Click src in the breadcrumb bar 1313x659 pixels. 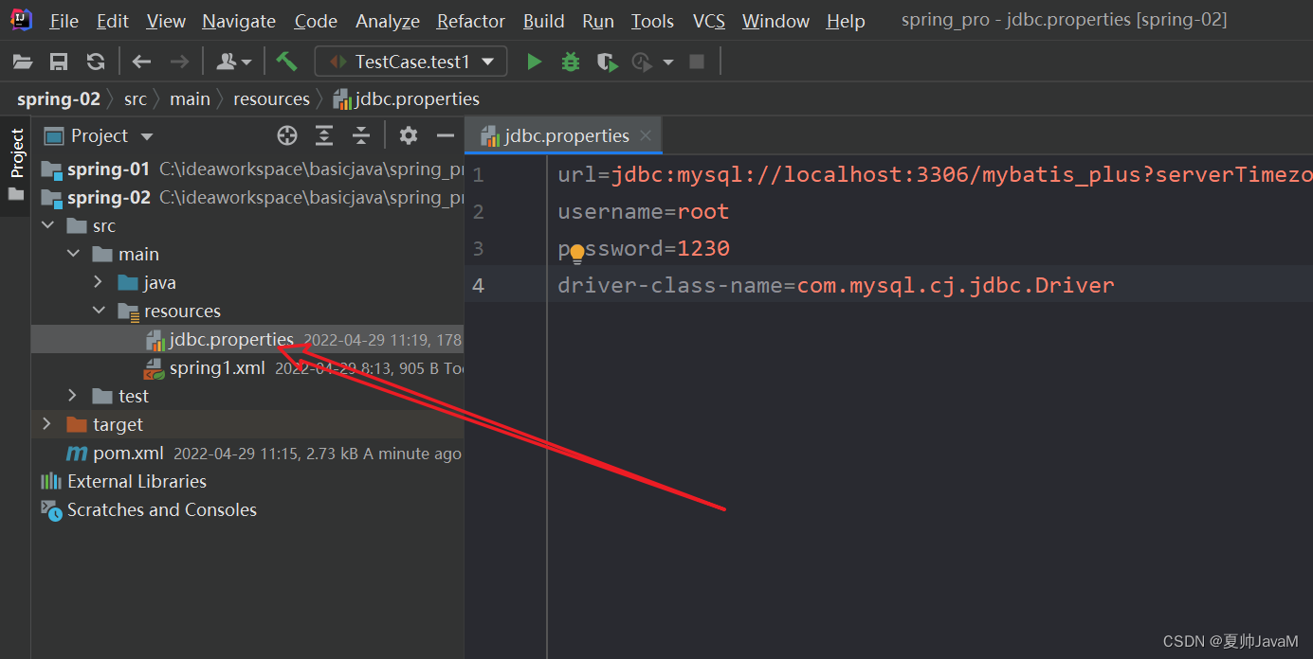136,99
